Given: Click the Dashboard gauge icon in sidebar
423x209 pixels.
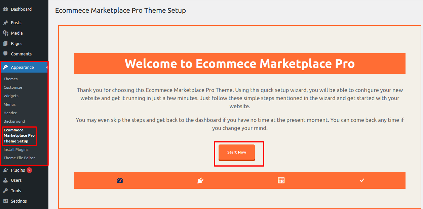Looking at the screenshot, I should (5, 9).
